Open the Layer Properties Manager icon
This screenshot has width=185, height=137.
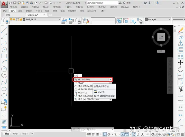click(x=5, y=21)
